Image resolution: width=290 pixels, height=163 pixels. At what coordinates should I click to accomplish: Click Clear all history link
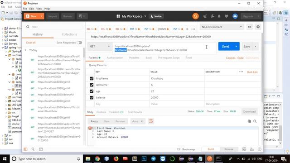click(31, 43)
